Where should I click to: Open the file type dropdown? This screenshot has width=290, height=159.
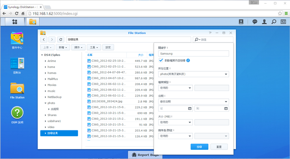coord(175,88)
